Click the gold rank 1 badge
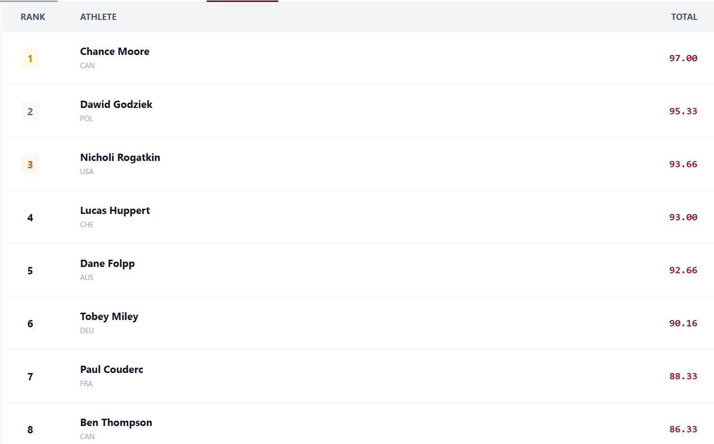This screenshot has height=444, width=714. (30, 58)
